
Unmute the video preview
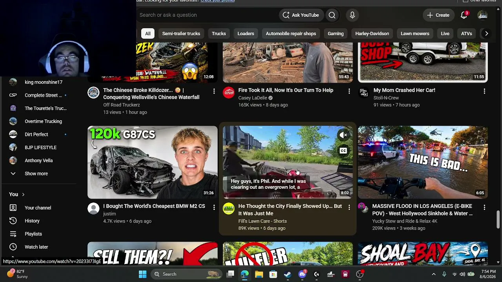[343, 135]
